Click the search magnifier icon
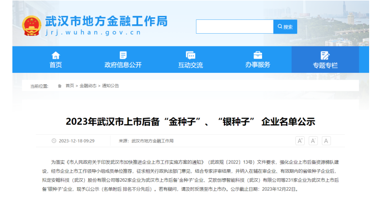The height and width of the screenshot is (202, 382). (x=280, y=27)
